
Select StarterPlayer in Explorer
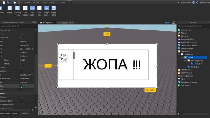click(187, 73)
